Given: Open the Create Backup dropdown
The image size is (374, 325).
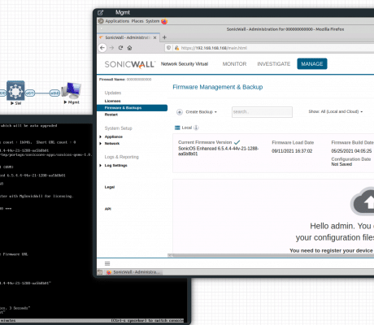Looking at the screenshot, I should tap(197, 112).
